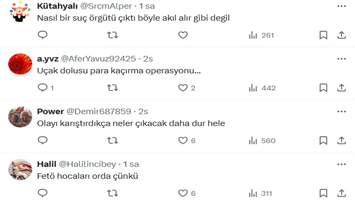This screenshot has height=200, width=355.
Task: Like Kütahyalı's tweet
Action: point(183,35)
